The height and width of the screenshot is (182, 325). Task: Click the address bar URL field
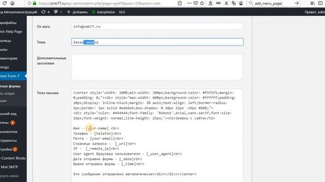tap(100, 4)
